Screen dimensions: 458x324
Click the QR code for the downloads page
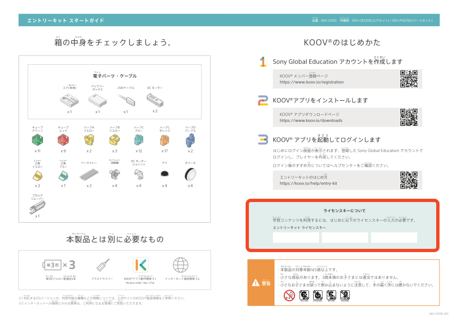click(x=409, y=117)
